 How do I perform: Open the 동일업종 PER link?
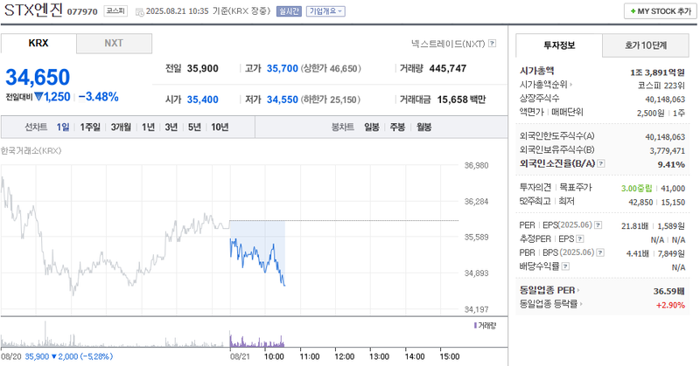[549, 290]
